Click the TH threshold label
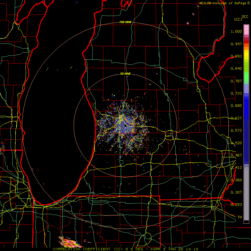The height and width of the screenshot is (251, 251). (240, 217)
